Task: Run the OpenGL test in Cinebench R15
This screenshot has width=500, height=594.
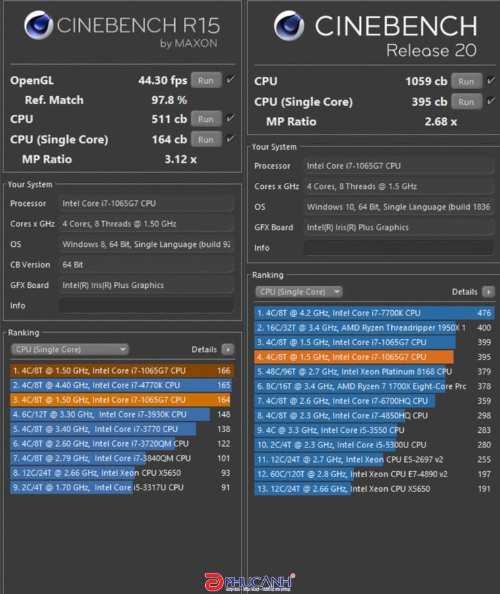Action: point(206,81)
